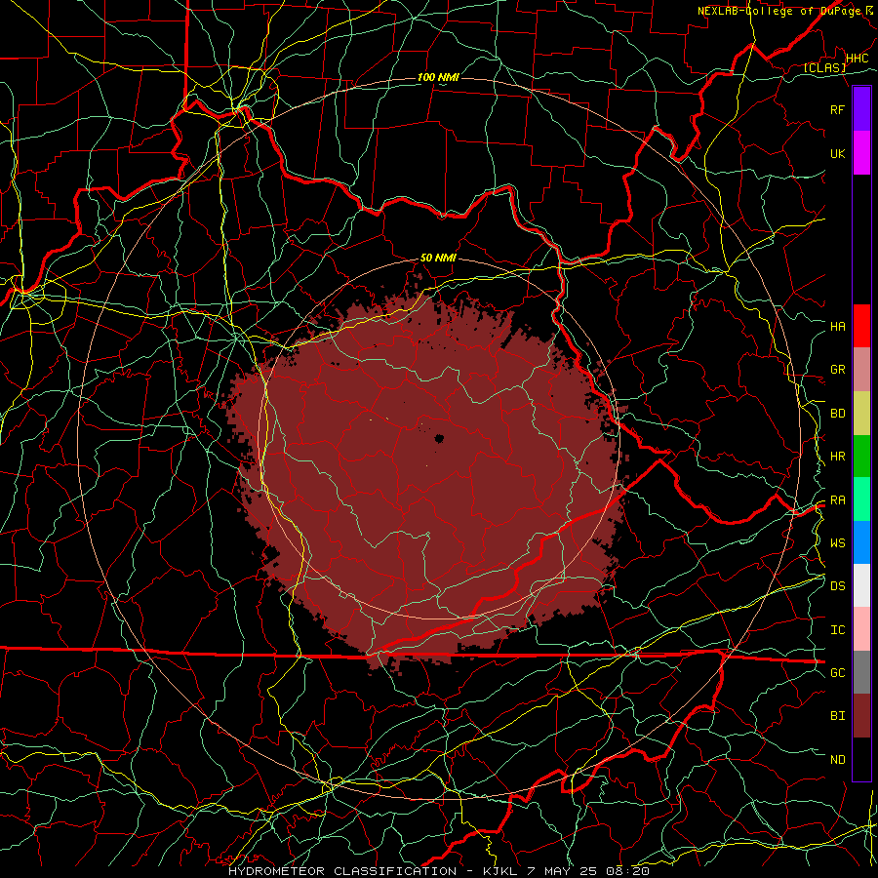Click the "DS" legend label
This screenshot has height=878, width=878.
[837, 586]
